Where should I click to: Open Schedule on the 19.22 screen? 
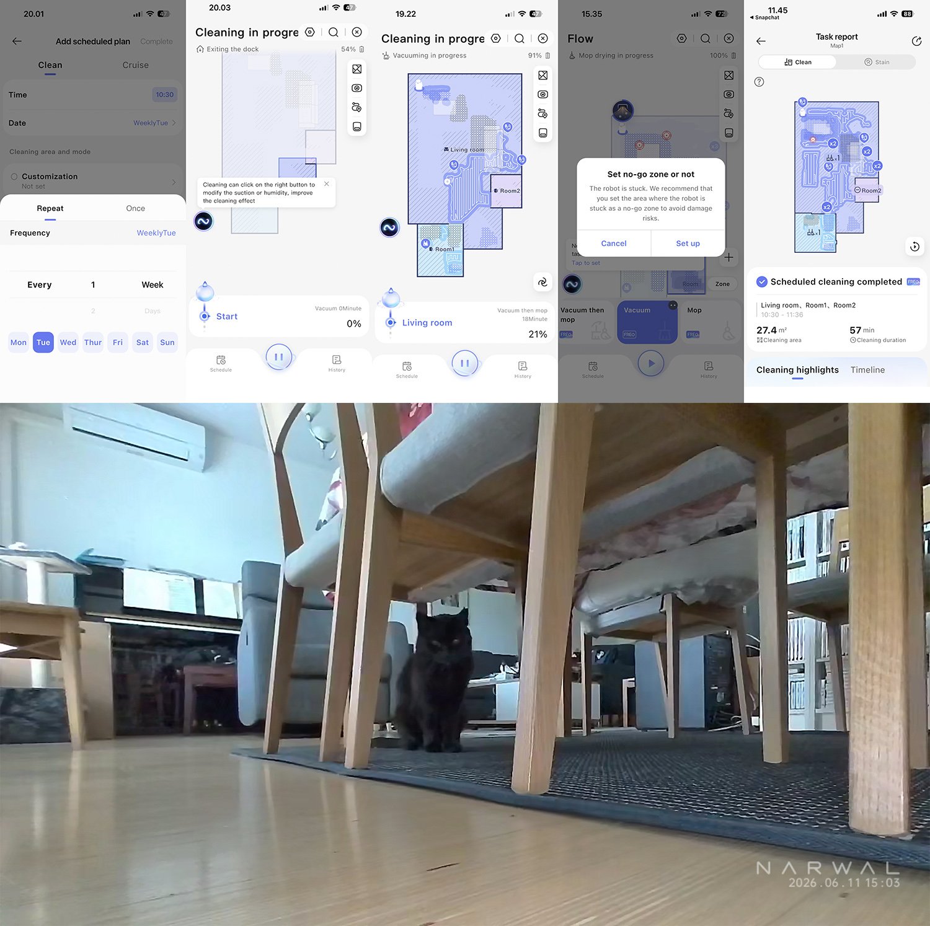[407, 369]
